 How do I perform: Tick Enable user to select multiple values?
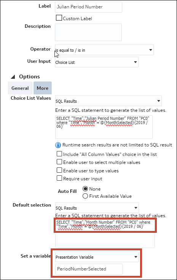pyautogui.click(x=59, y=162)
